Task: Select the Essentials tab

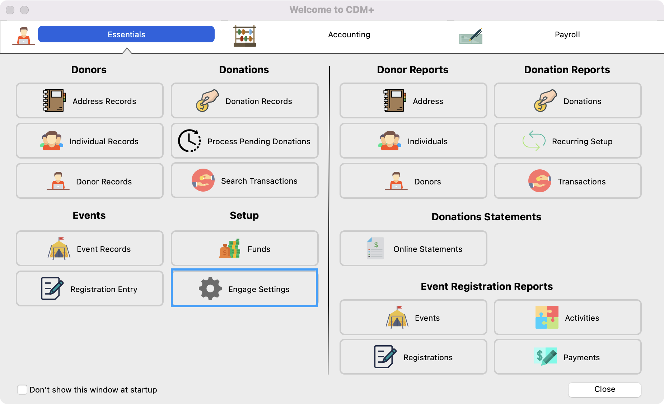Action: [x=126, y=34]
